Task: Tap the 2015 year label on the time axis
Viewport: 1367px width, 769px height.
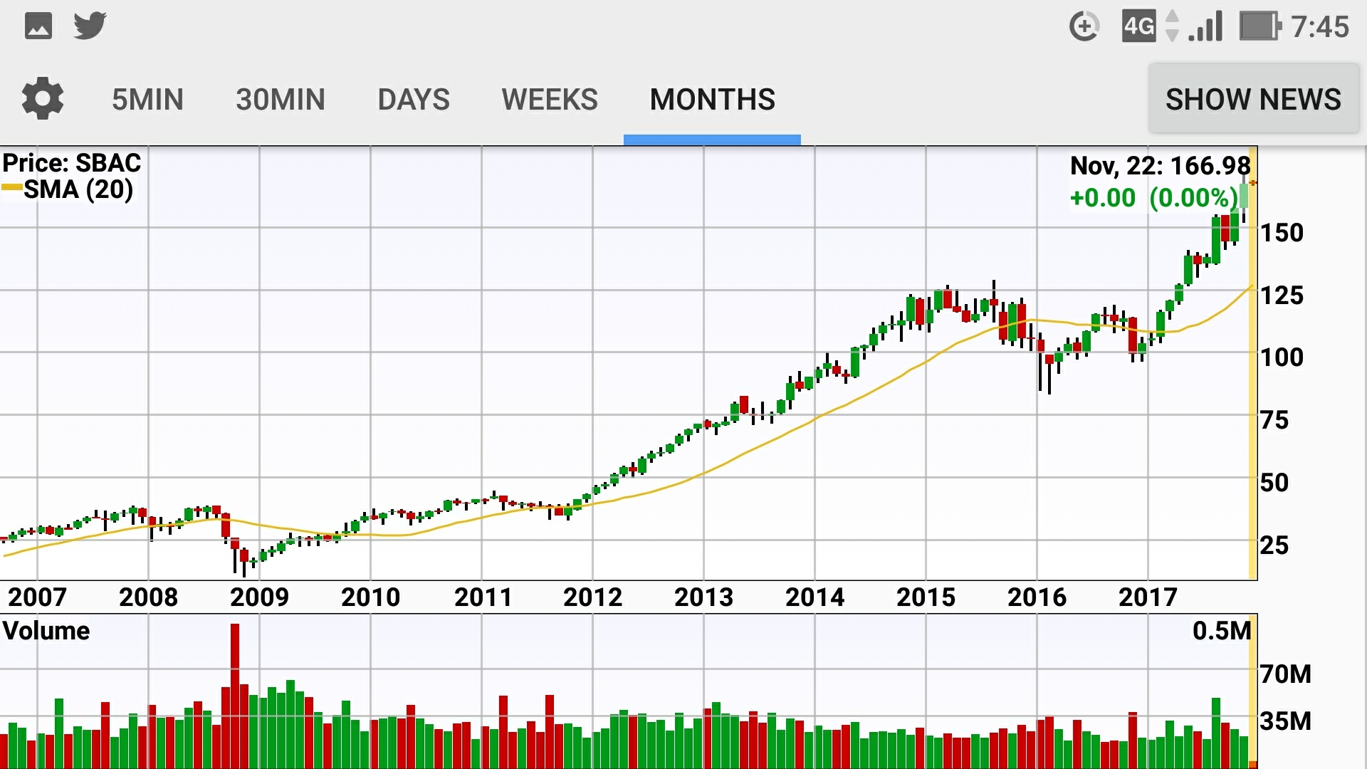Action: (x=926, y=597)
